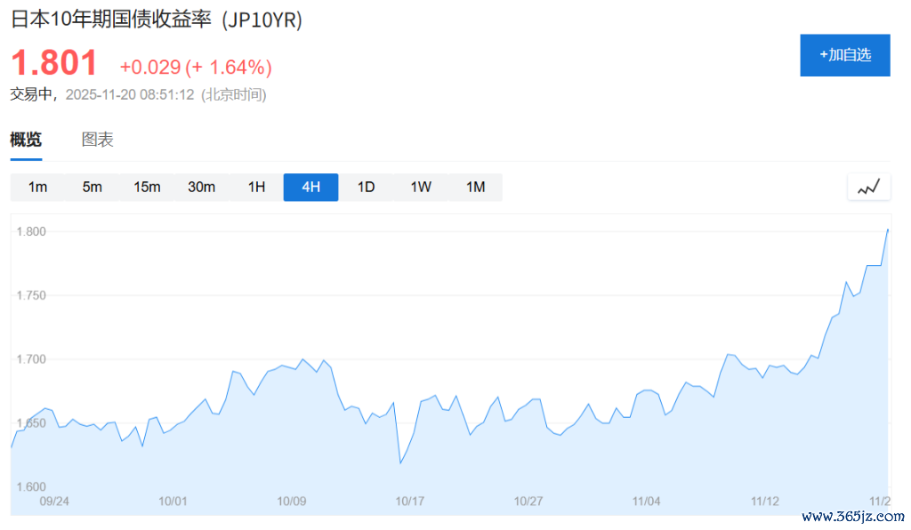
Task: Show the 1W weekly chart
Action: [x=421, y=187]
